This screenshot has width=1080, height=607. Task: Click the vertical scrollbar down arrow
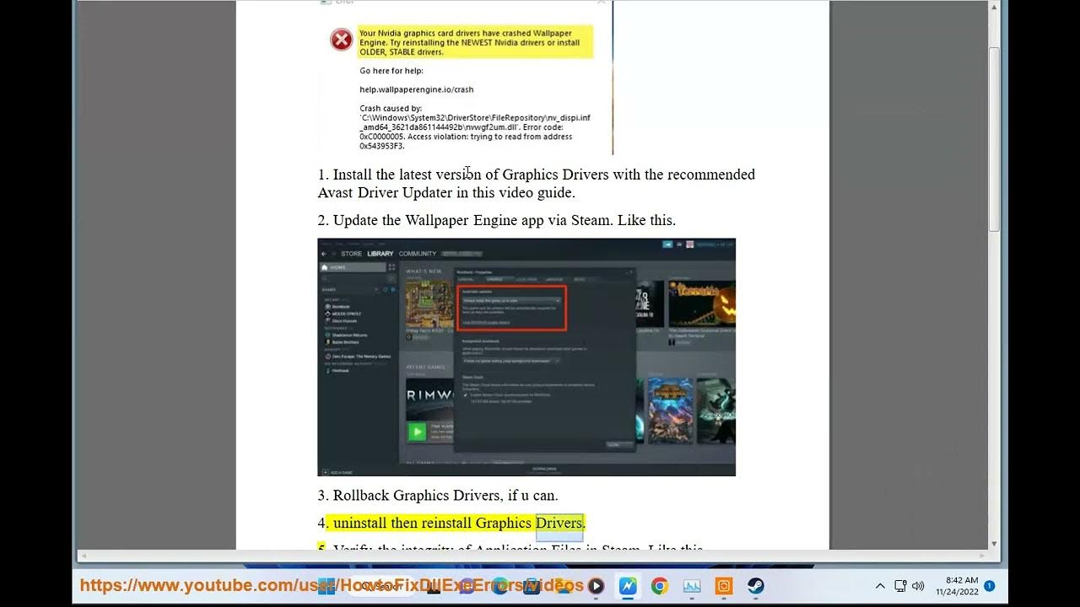tap(994, 544)
